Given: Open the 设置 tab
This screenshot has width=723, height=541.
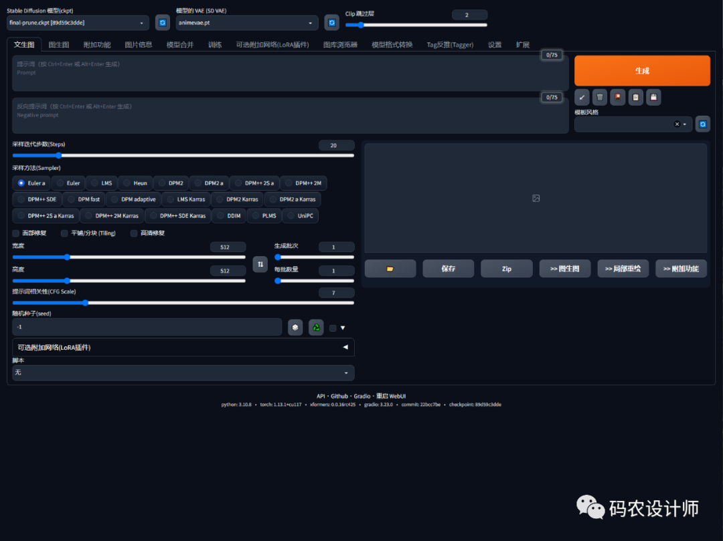Looking at the screenshot, I should click(495, 45).
